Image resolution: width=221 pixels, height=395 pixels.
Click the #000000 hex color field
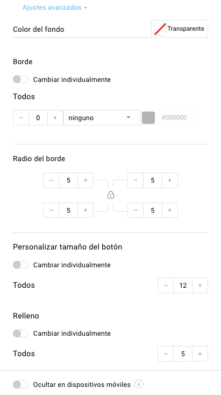(x=177, y=117)
